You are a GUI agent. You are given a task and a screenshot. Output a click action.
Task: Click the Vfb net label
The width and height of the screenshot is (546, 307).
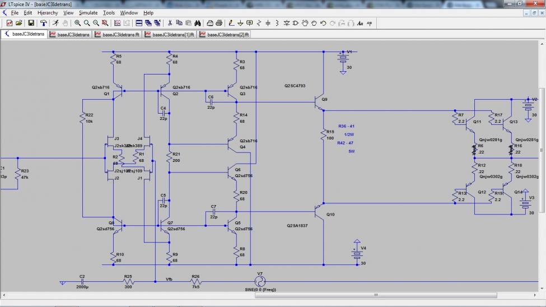169,279
